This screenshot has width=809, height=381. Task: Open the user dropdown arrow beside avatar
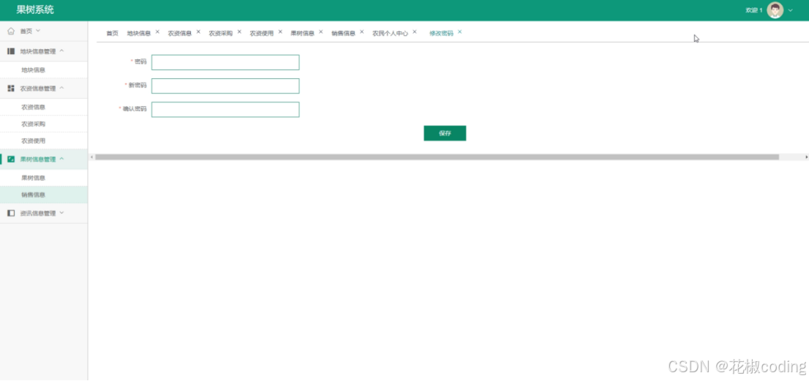coord(791,10)
